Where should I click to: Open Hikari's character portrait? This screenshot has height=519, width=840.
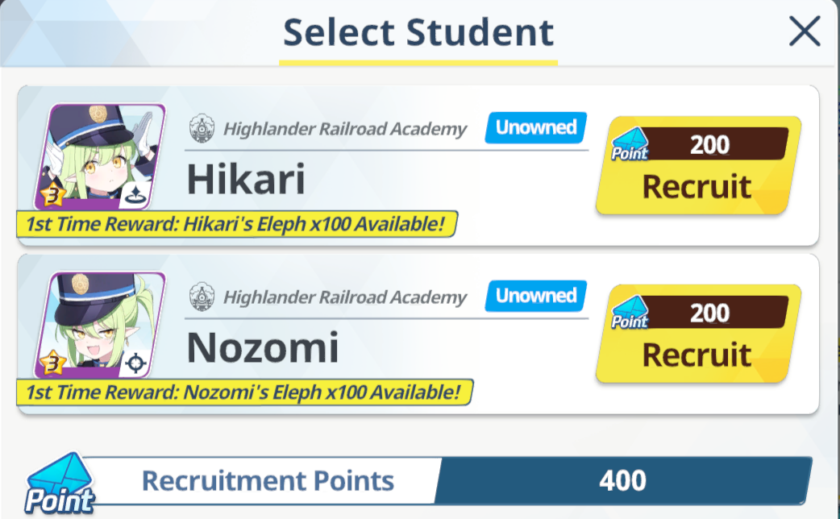click(x=100, y=156)
